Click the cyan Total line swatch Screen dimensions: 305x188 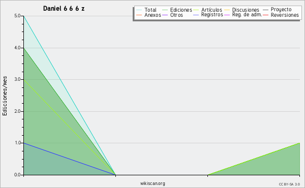tap(139, 10)
